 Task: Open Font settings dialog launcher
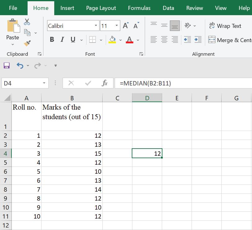coord(141,54)
